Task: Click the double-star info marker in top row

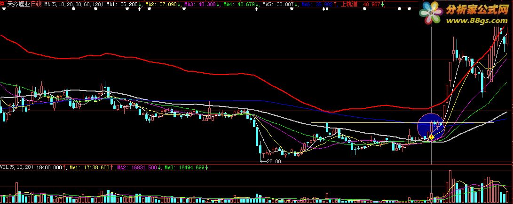Action: point(325,9)
